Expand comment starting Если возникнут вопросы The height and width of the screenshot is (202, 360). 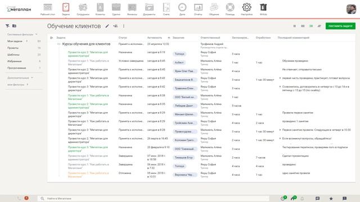pos(280,139)
